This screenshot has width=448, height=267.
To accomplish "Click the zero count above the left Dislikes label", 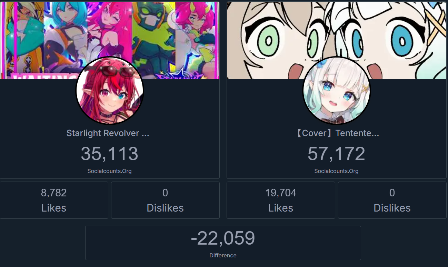I will click(165, 193).
